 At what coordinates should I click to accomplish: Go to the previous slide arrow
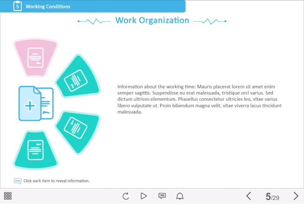tap(249, 196)
